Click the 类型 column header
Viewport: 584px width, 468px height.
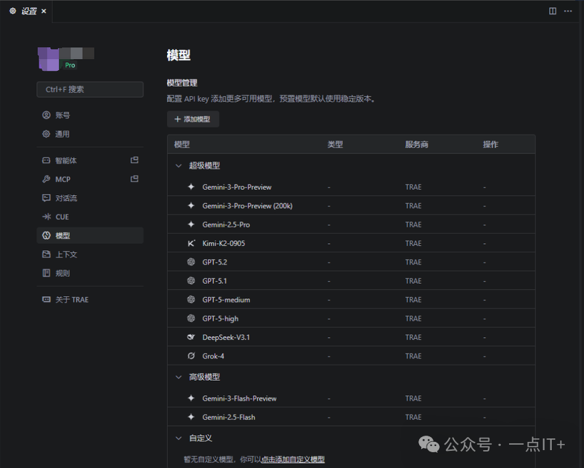coord(335,144)
